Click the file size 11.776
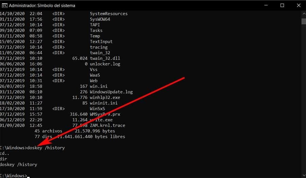The width and height of the screenshot is (306, 178). tap(80, 97)
